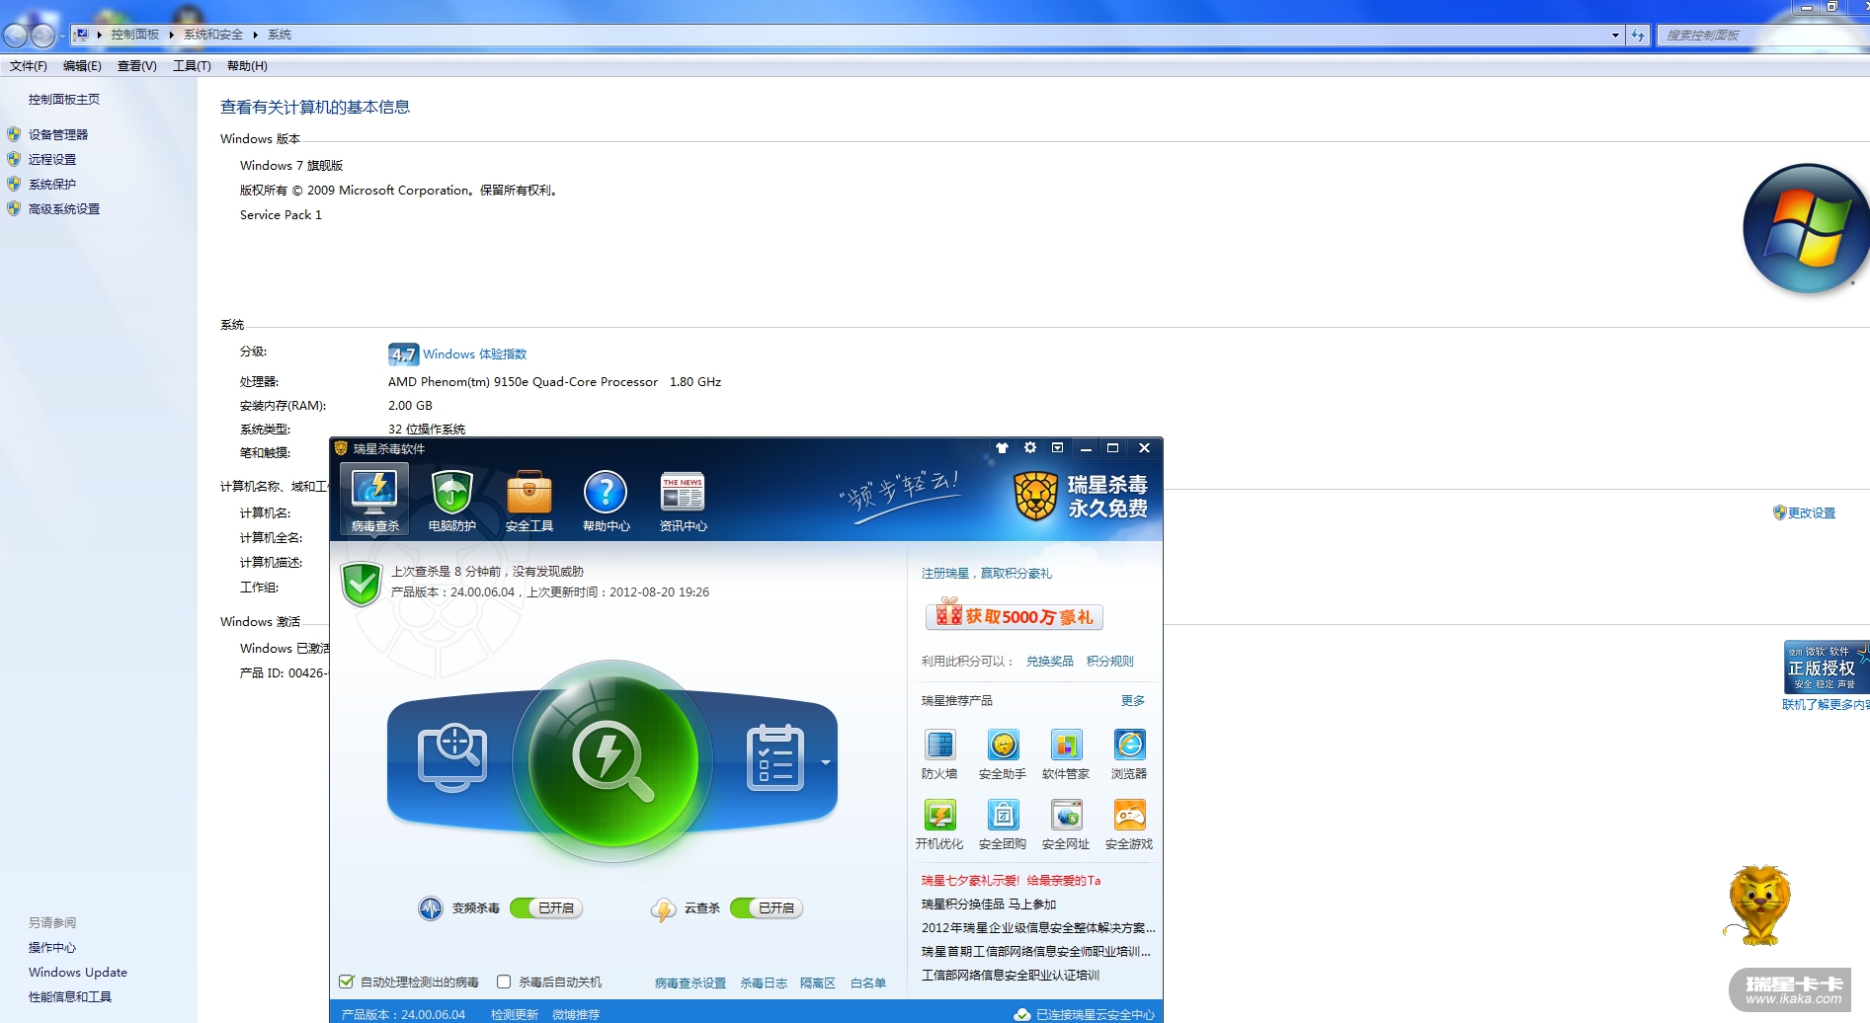Screen dimensions: 1870x1023
Task: Open 设备管理器 in sidebar
Action: click(58, 134)
